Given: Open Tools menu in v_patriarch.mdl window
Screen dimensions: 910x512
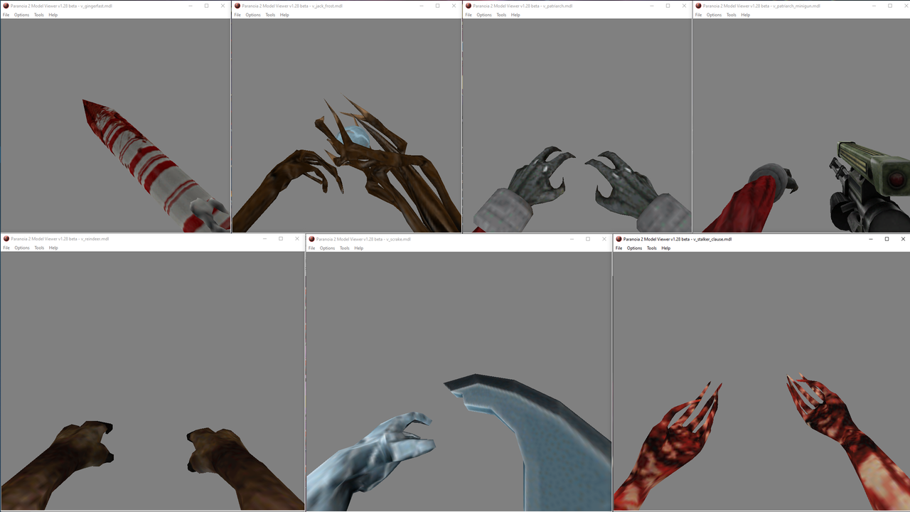Looking at the screenshot, I should 501,15.
